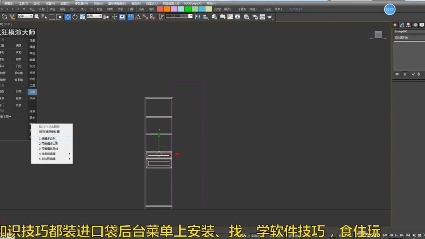Toggle 2.5D snap on the toolbar
This screenshot has width=425, height=239.
[130, 17]
